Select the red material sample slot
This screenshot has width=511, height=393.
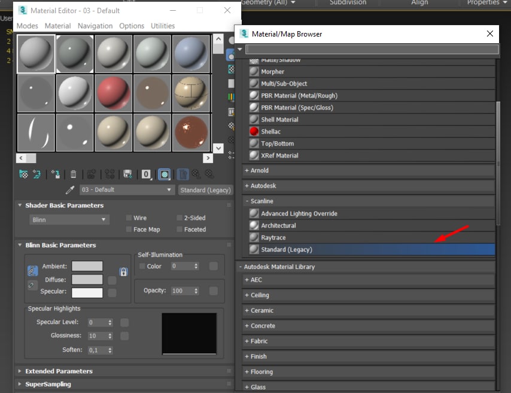tap(114, 93)
